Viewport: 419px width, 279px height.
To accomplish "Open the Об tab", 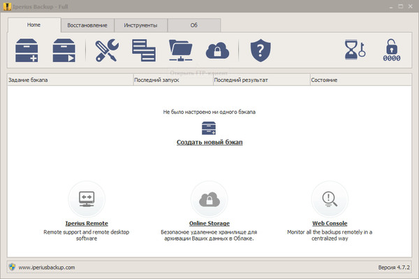I will 194,25.
